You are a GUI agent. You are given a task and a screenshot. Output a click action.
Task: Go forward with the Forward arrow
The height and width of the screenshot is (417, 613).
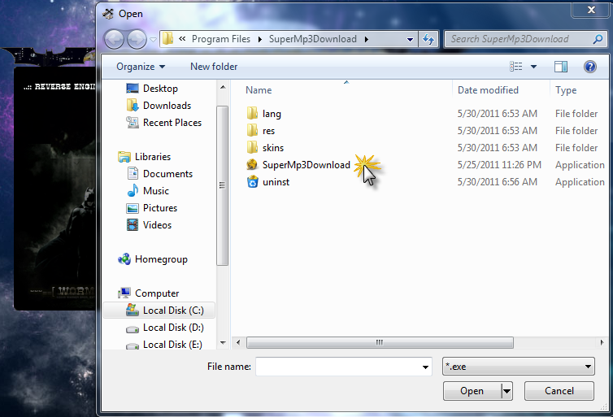tap(137, 39)
